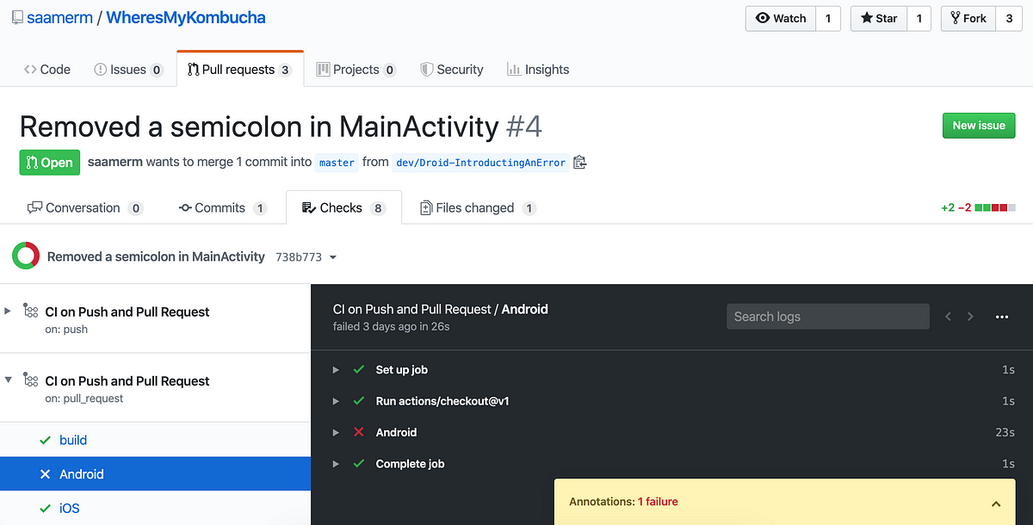The height and width of the screenshot is (525, 1033).
Task: Open the three-dots log options menu
Action: (x=1001, y=317)
